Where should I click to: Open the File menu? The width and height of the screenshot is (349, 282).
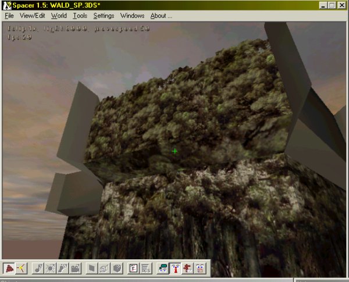coord(9,16)
